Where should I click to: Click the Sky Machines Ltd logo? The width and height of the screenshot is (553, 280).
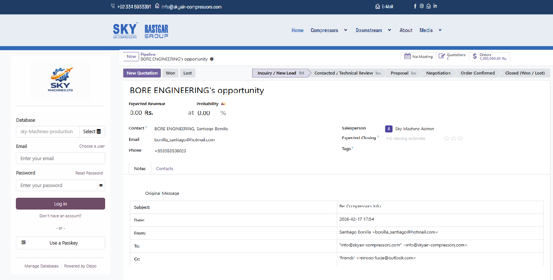(x=61, y=80)
